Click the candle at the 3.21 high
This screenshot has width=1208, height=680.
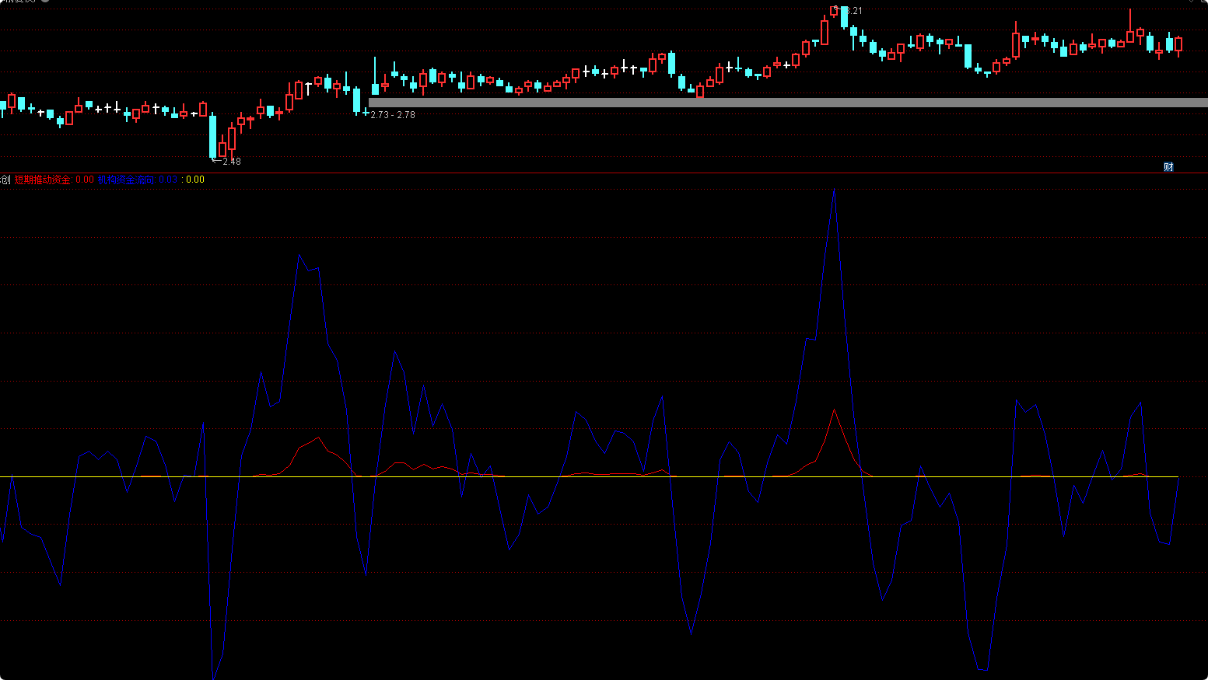click(835, 11)
